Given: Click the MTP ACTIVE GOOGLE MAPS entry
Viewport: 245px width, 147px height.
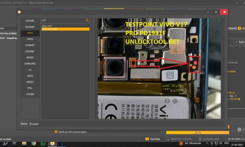Looking at the screenshot, I should tap(73, 132).
